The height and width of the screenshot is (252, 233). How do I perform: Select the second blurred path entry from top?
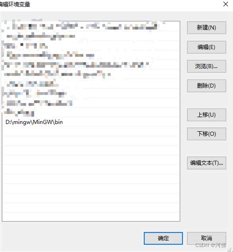pyautogui.click(x=91, y=36)
